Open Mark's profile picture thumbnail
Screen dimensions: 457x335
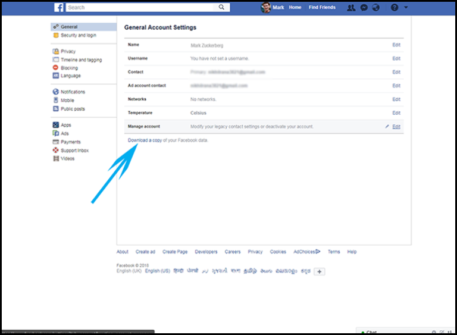pos(265,7)
